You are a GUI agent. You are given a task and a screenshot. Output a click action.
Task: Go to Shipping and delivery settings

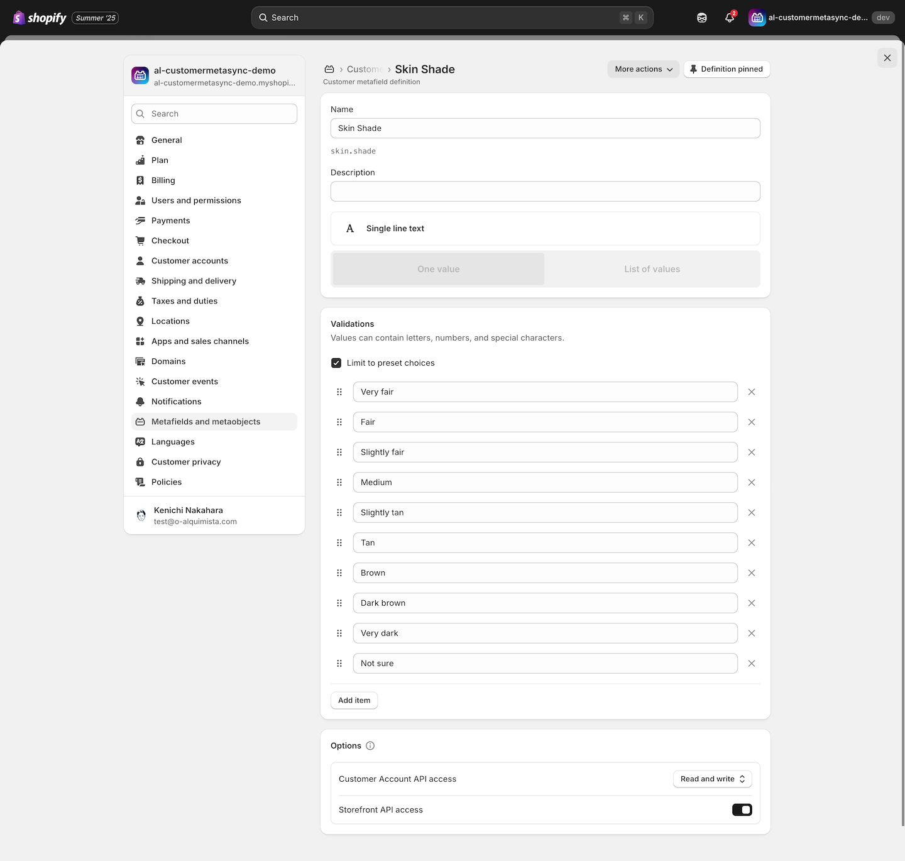click(194, 281)
